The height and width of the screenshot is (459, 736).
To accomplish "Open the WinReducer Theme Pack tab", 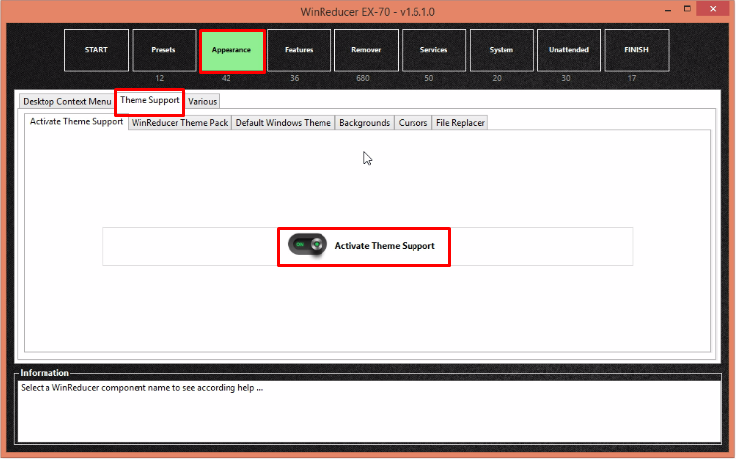I will 180,123.
